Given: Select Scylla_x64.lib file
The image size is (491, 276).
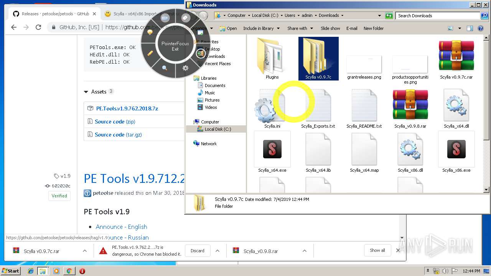Looking at the screenshot, I should [318, 152].
